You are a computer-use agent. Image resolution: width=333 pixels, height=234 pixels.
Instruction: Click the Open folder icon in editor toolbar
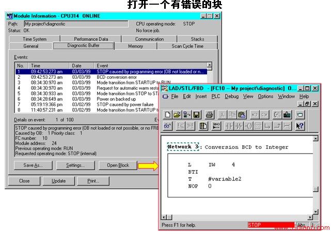177,115
